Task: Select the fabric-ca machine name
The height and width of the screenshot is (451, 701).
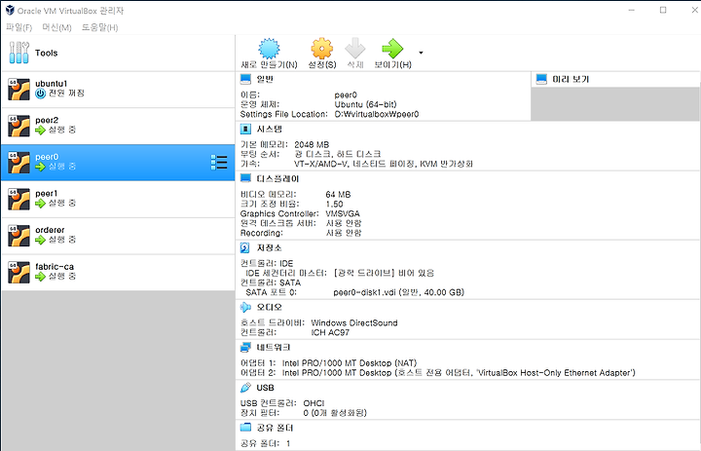Action: 55,267
